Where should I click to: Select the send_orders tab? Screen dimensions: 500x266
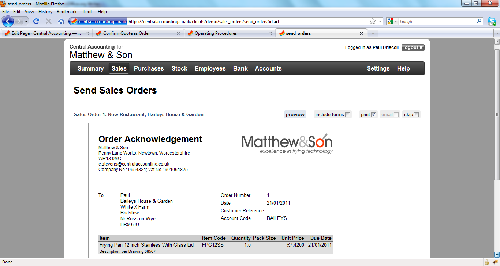321,33
